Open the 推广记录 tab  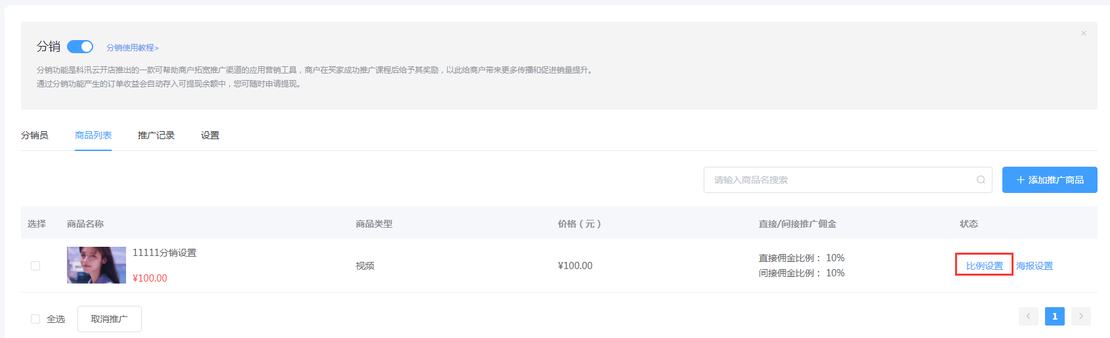156,135
